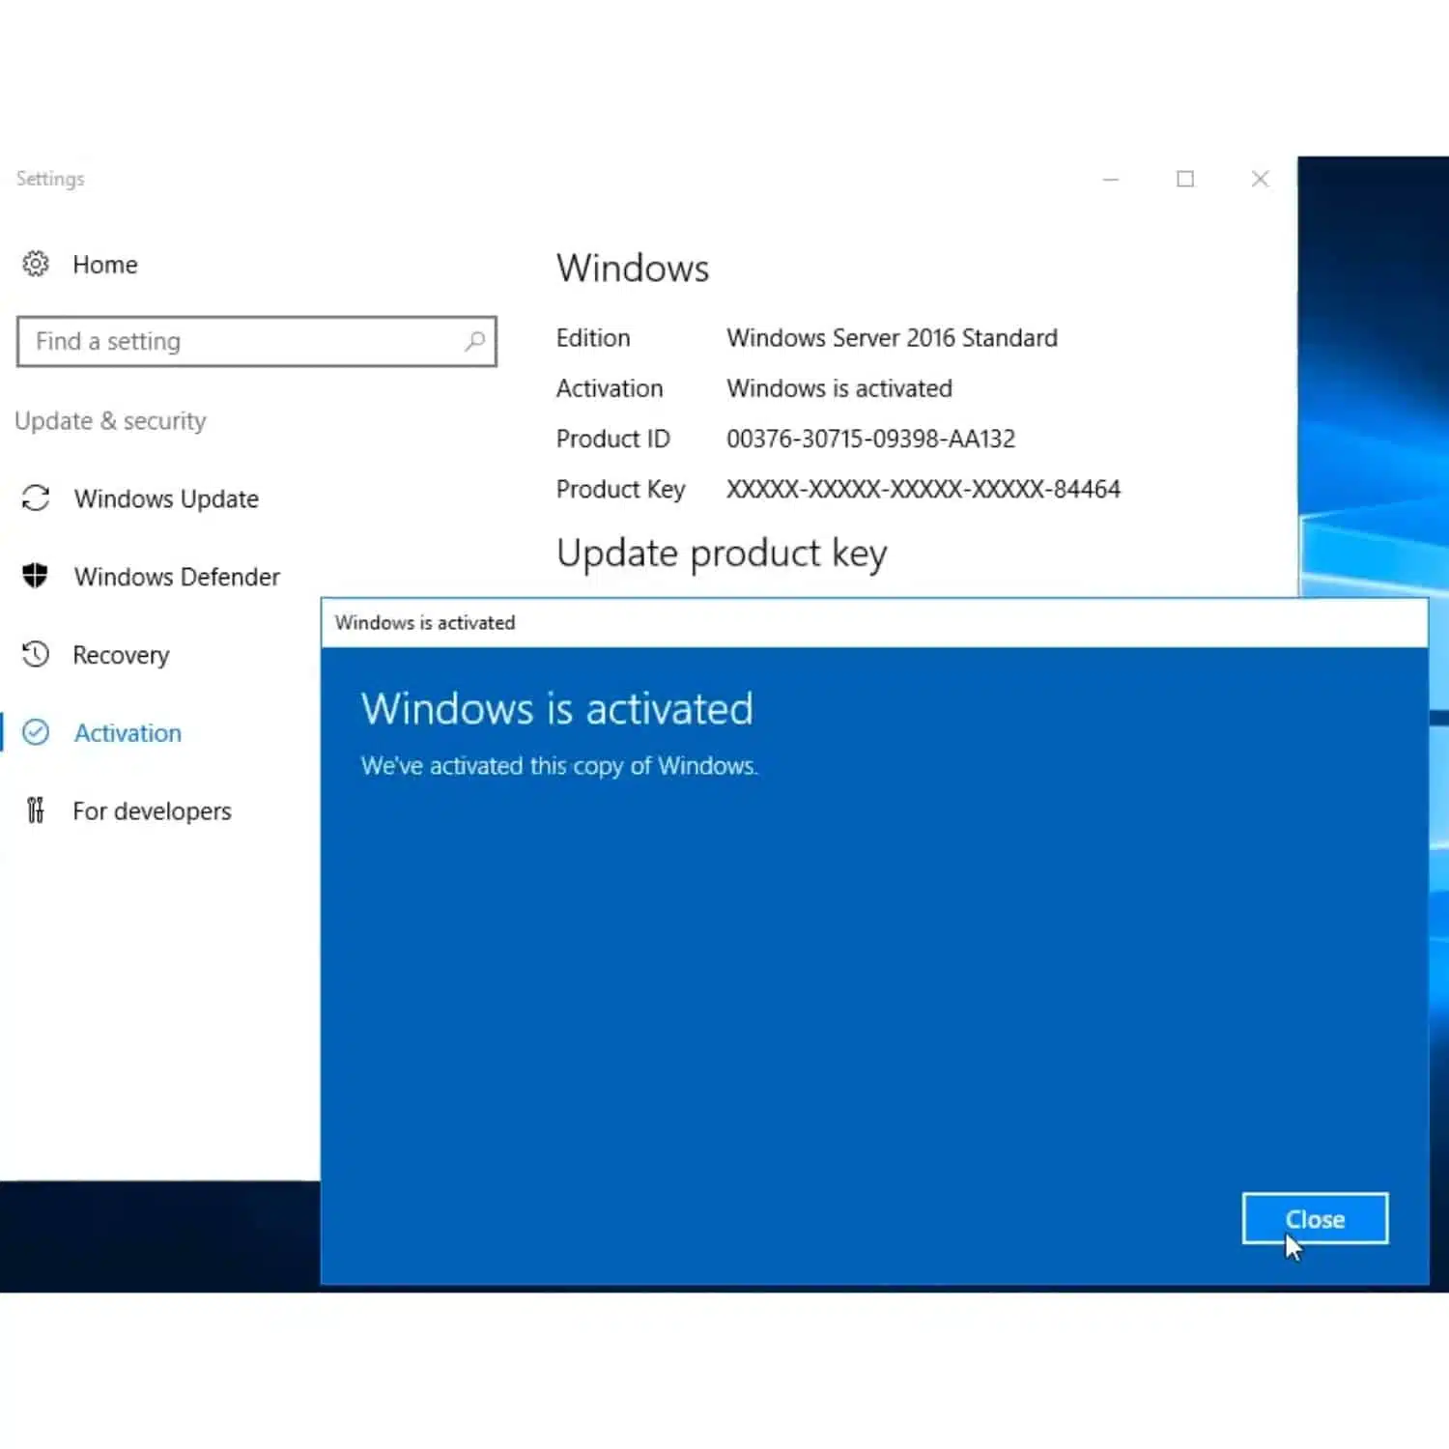Select the Activation sidebar entry
Screen dimensions: 1449x1449
point(128,733)
